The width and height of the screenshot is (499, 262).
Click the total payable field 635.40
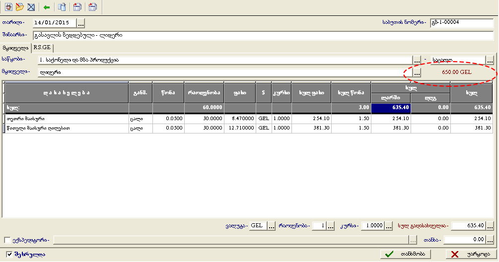click(x=469, y=226)
